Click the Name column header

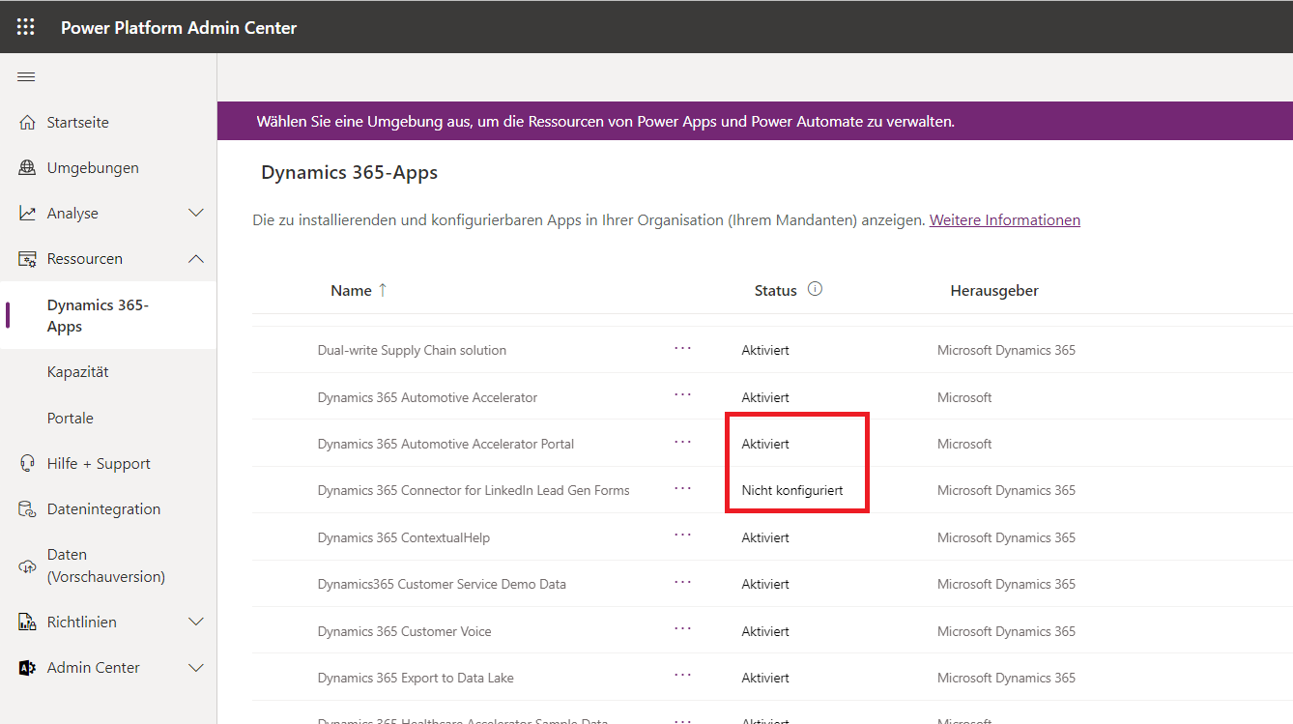pyautogui.click(x=351, y=290)
